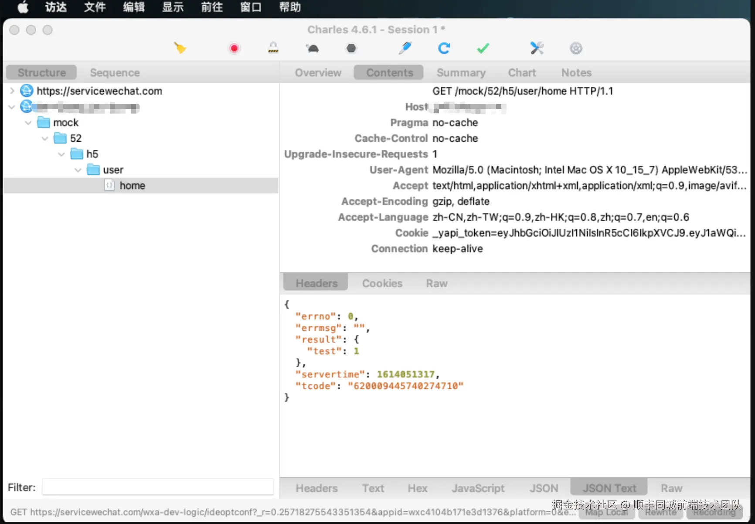The width and height of the screenshot is (755, 524).
Task: Select the home request item
Action: coord(141,185)
